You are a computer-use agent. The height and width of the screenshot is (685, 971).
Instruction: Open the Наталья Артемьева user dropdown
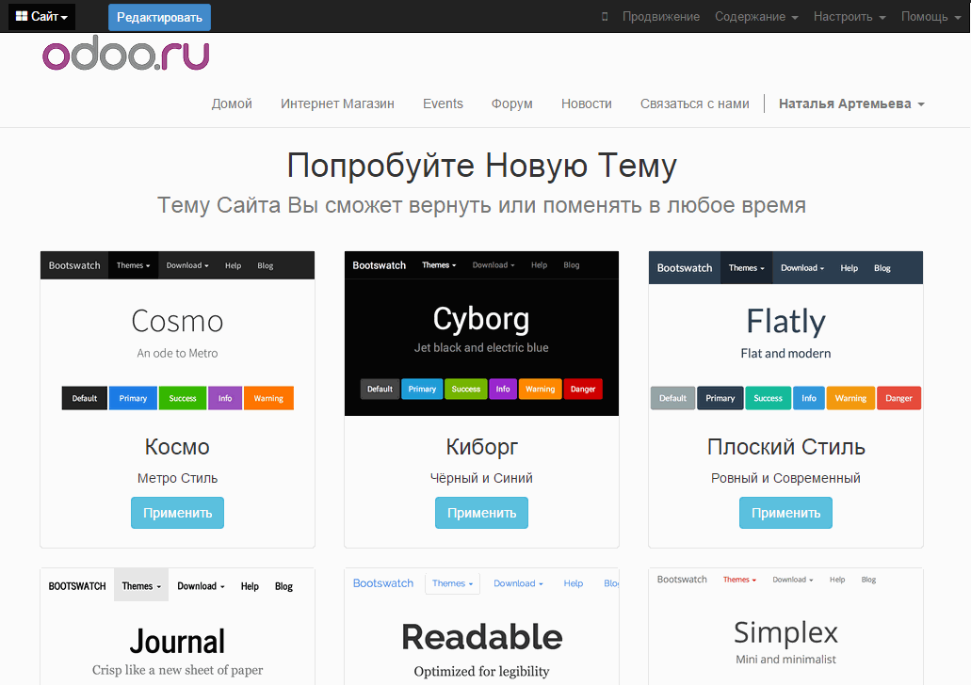coord(851,104)
